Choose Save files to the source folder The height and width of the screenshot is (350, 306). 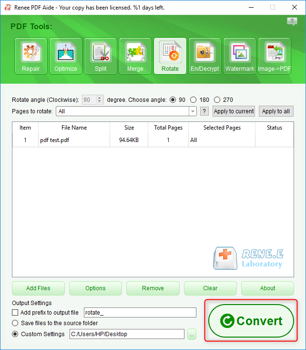click(15, 323)
